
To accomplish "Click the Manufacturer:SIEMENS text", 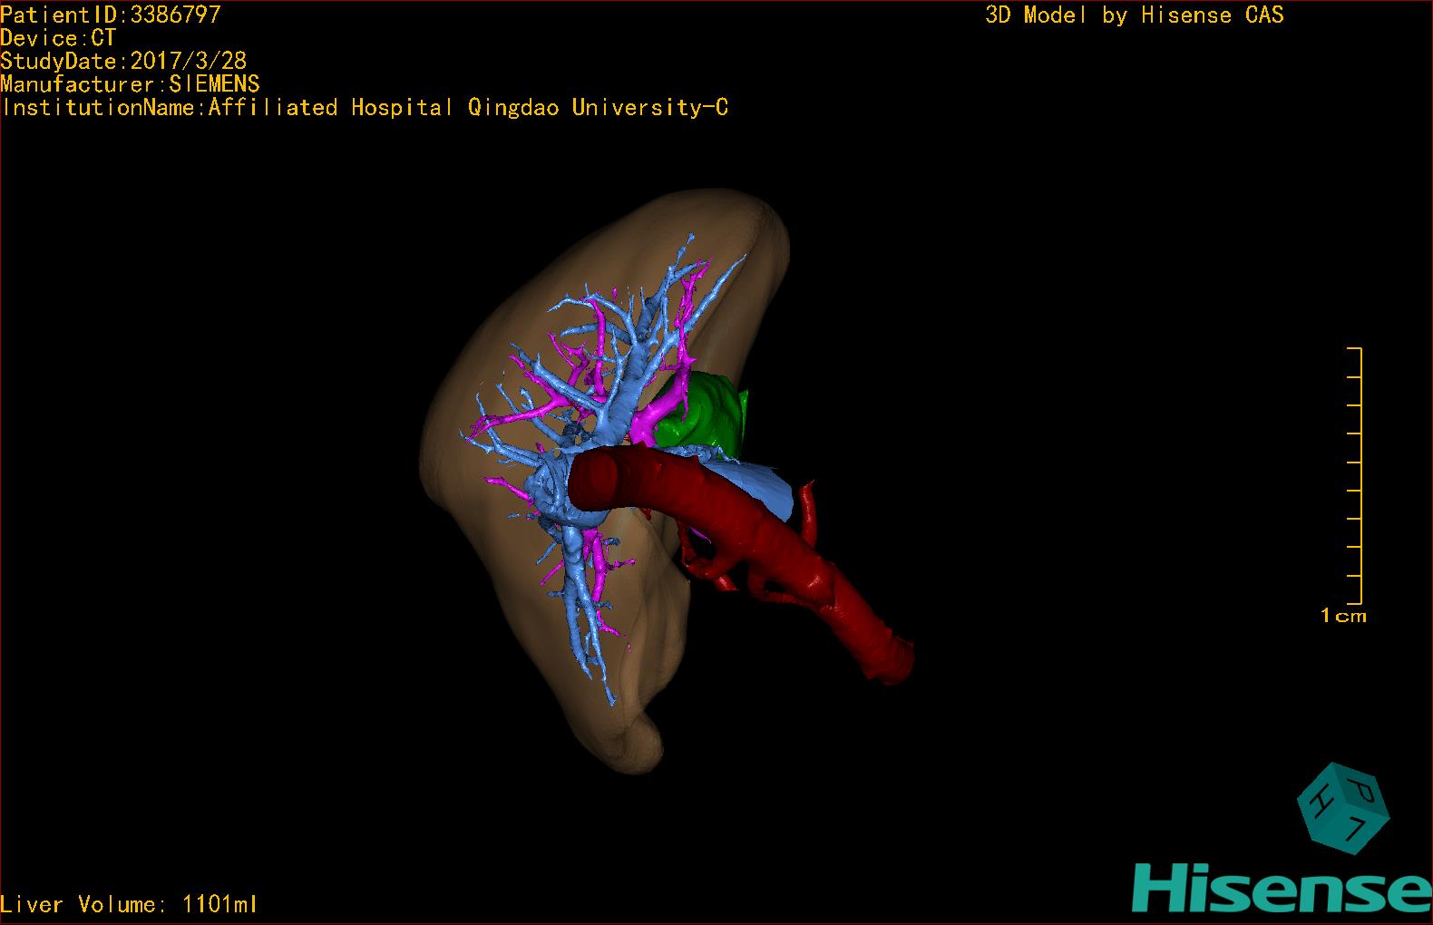I will pyautogui.click(x=130, y=84).
